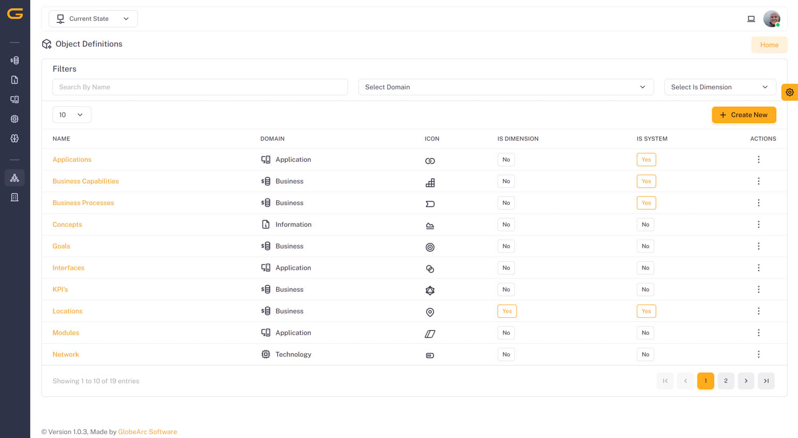Go to page 2 of results

725,381
